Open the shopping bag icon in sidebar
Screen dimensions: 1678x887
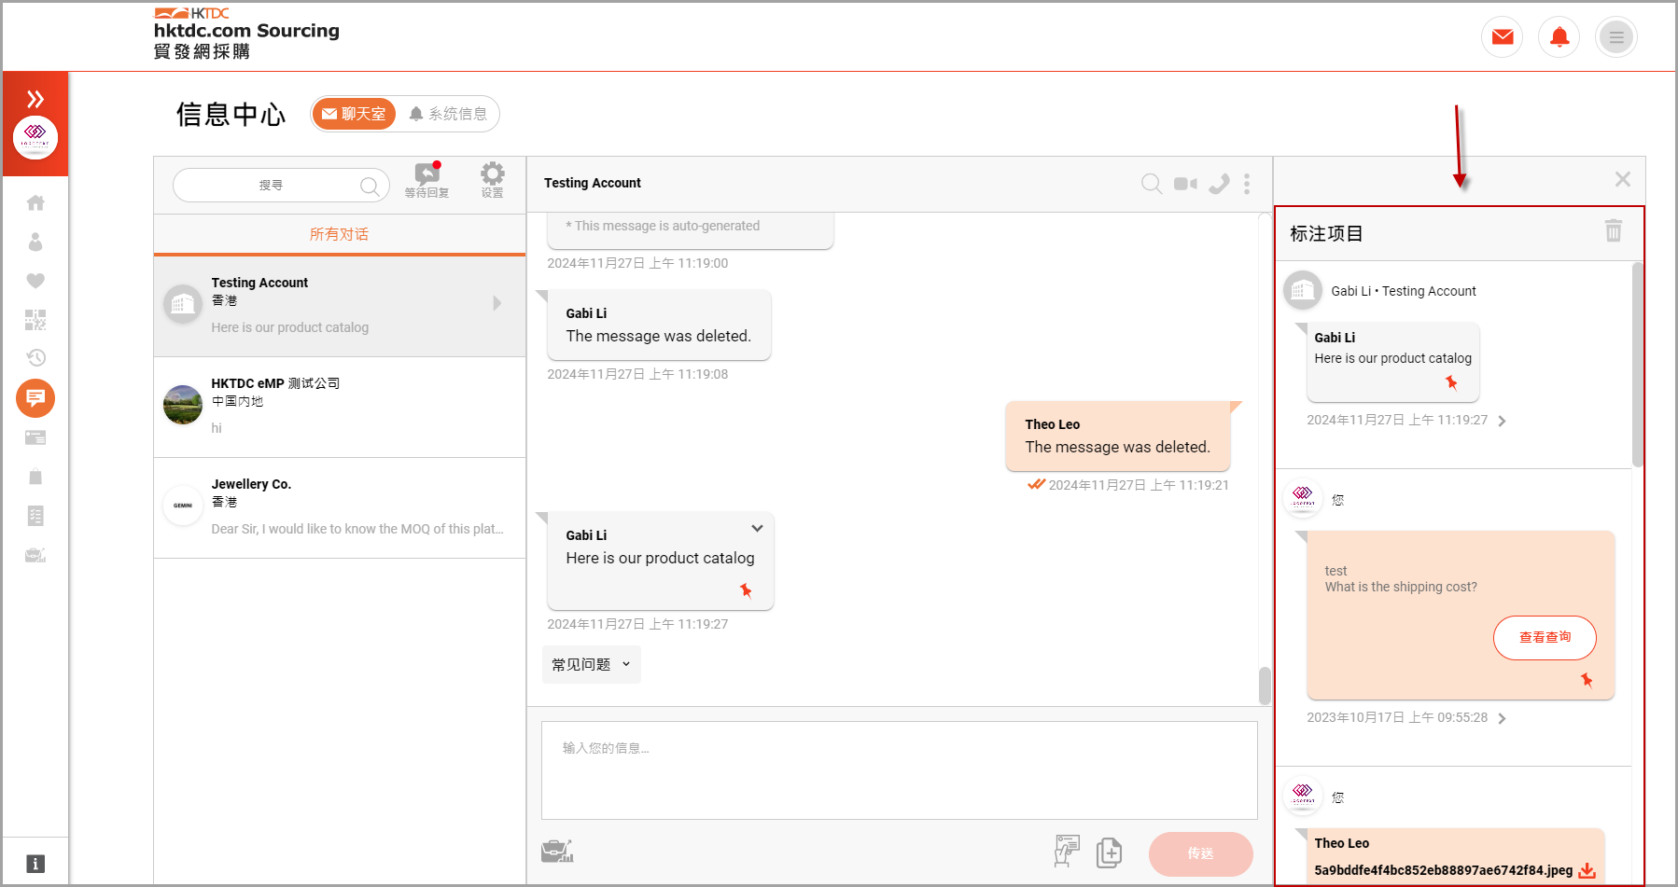coord(35,477)
